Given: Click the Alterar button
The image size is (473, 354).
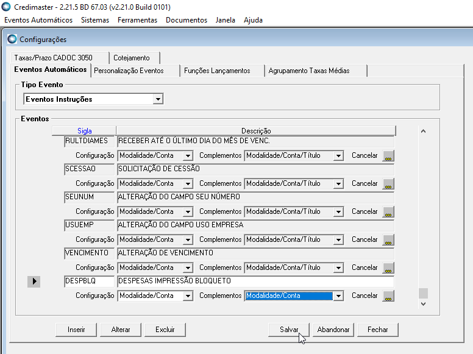Looking at the screenshot, I should point(121,330).
